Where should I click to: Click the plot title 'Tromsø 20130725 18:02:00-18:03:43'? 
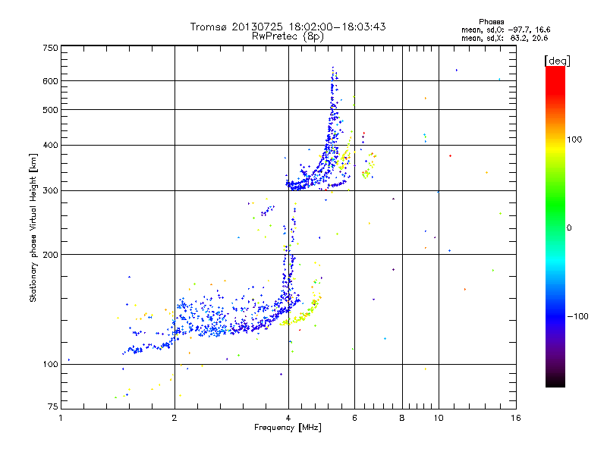(288, 27)
